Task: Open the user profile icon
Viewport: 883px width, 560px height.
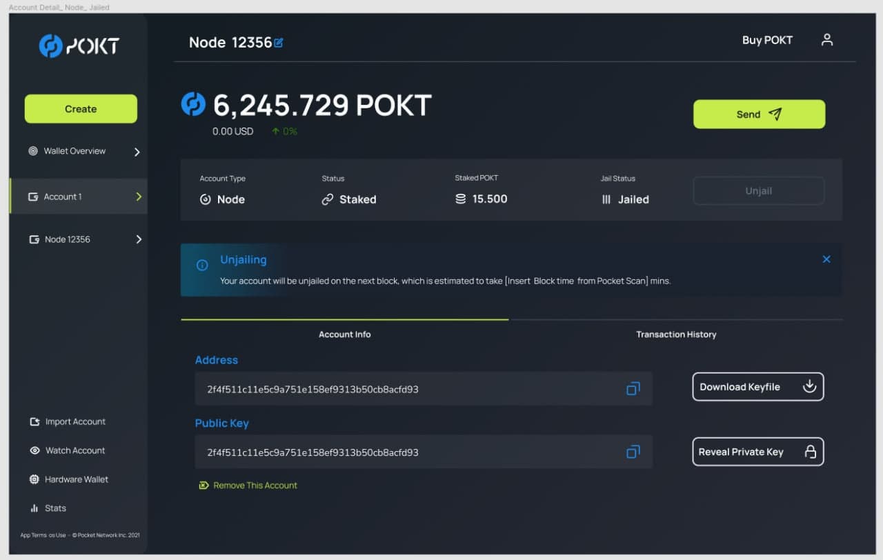Action: 827,40
